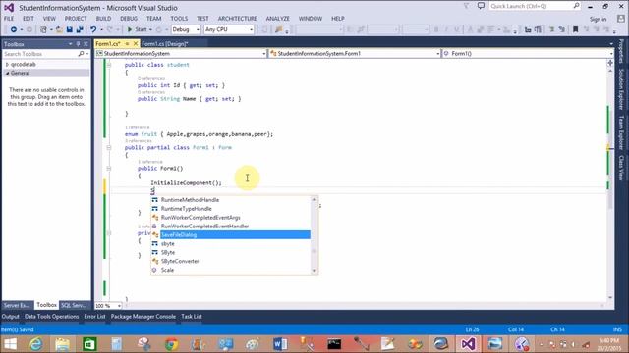Expand the qrcodetab toolbox group
The image size is (629, 353).
coord(7,64)
